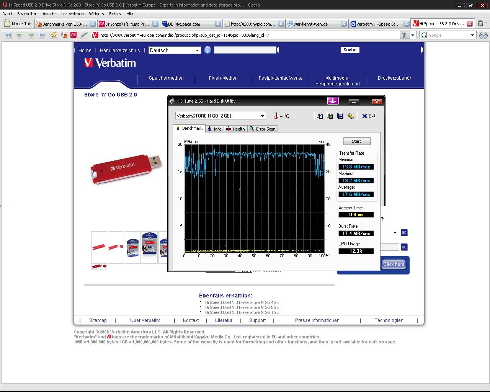
Task: Open Hi Speed USB Drive 4GB link
Action: pyautogui.click(x=242, y=302)
